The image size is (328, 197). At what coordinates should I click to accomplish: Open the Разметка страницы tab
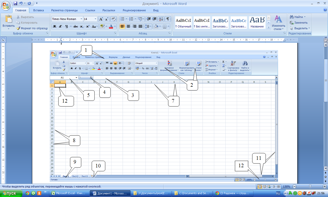pyautogui.click(x=64, y=11)
